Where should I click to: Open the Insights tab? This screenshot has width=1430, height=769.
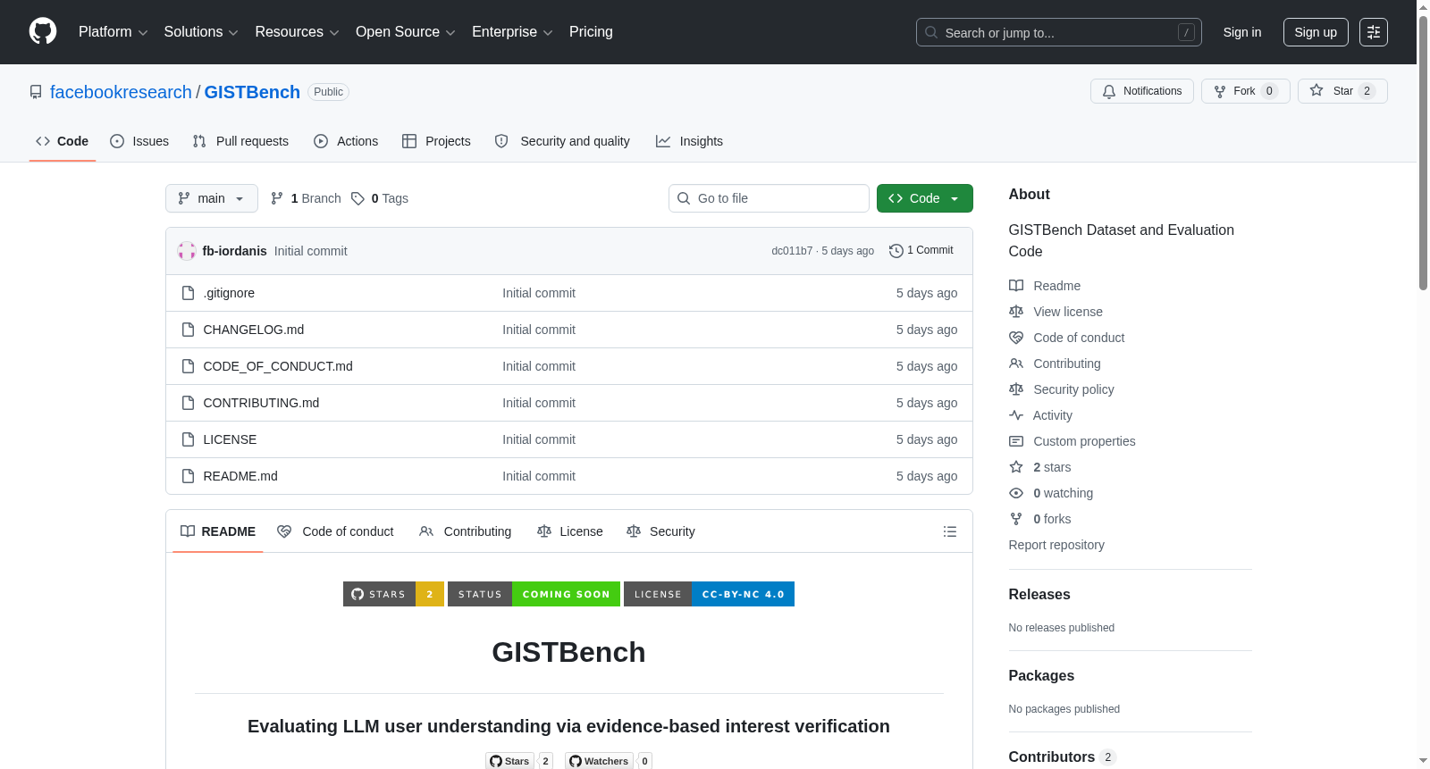689,141
